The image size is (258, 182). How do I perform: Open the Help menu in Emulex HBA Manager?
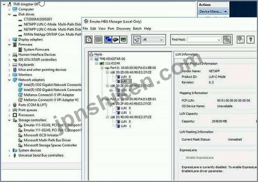pyautogui.click(x=147, y=28)
